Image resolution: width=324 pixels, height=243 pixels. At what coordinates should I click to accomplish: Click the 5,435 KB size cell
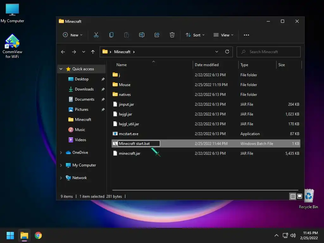tap(292, 153)
